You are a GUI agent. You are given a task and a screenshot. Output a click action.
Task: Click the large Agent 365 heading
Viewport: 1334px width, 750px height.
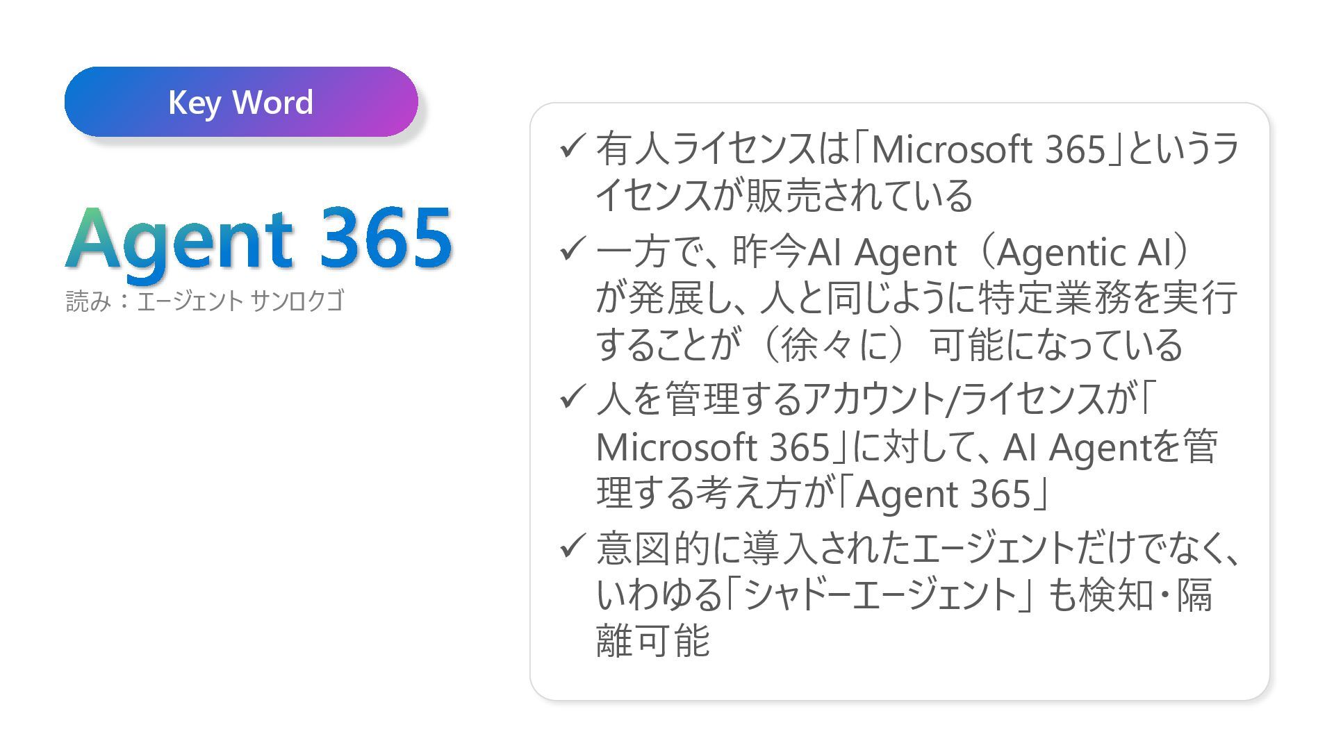pyautogui.click(x=258, y=238)
